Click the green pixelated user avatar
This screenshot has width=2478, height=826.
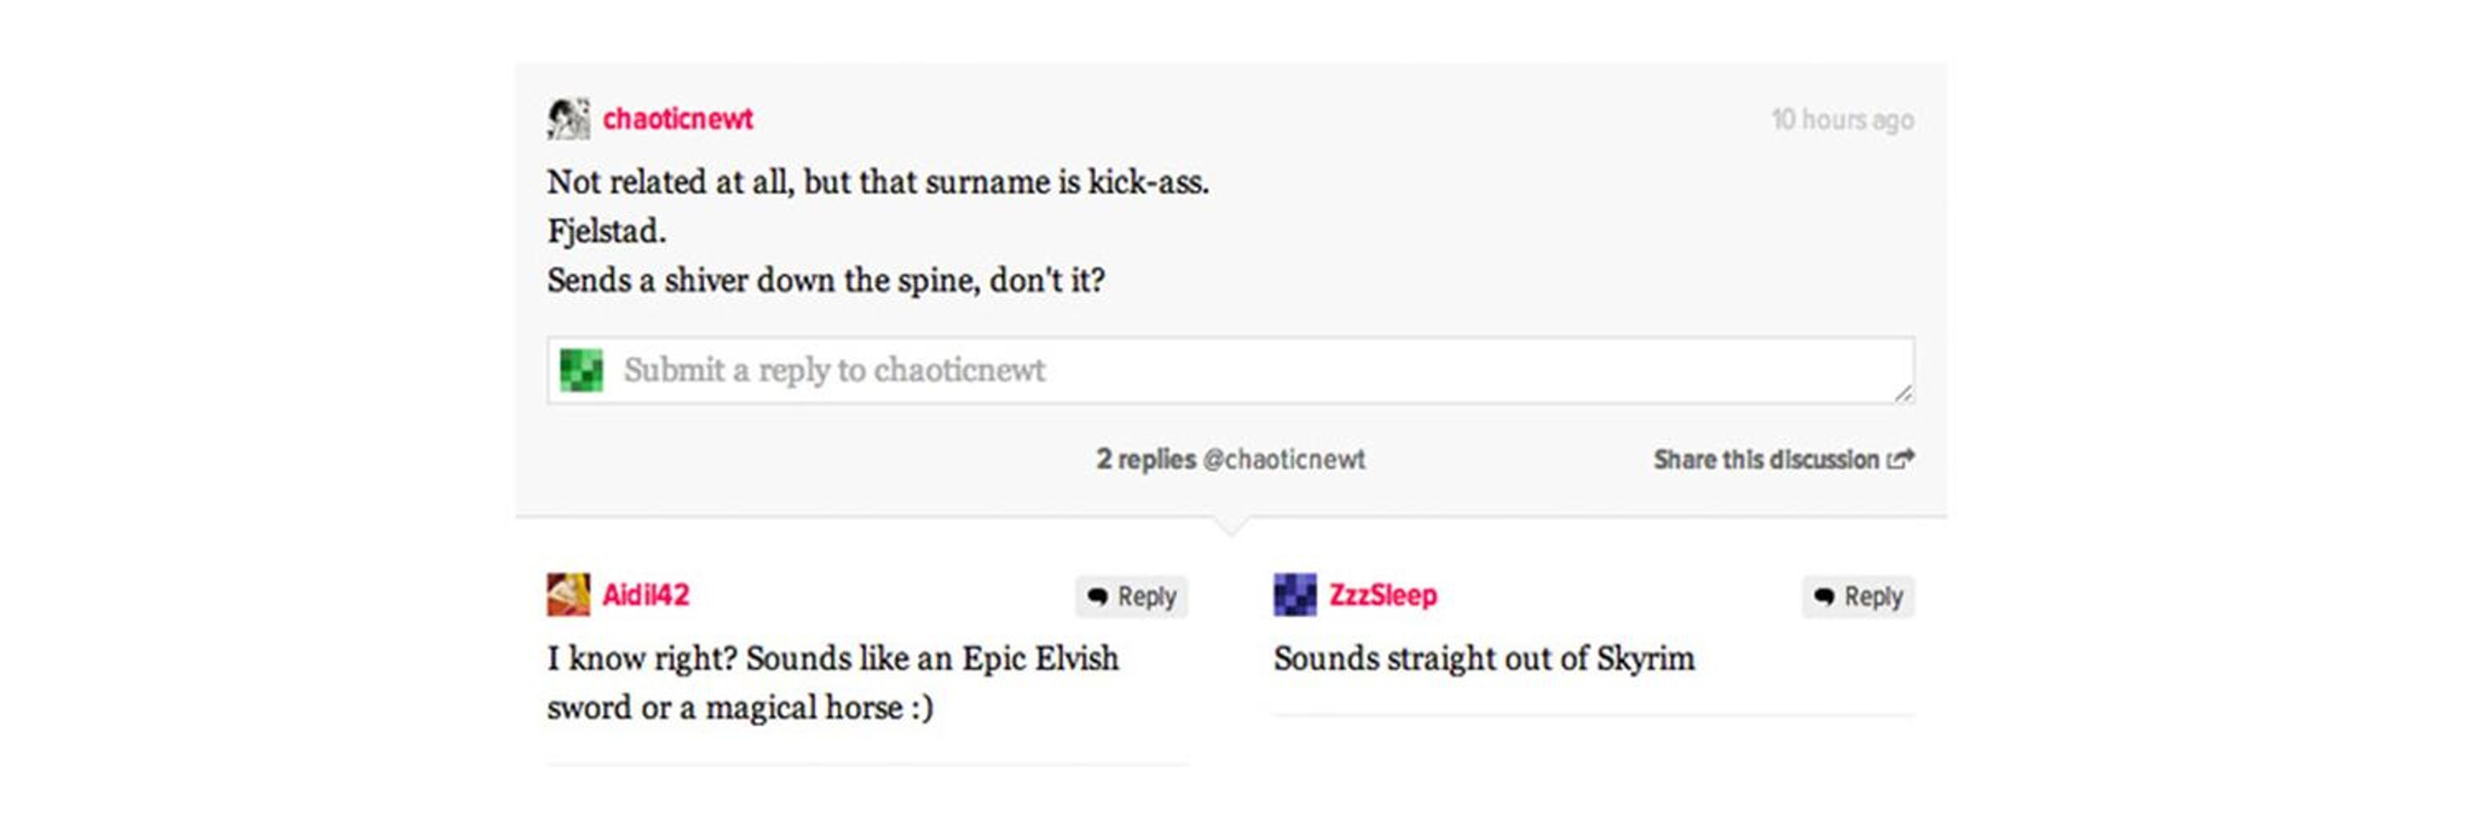click(581, 370)
